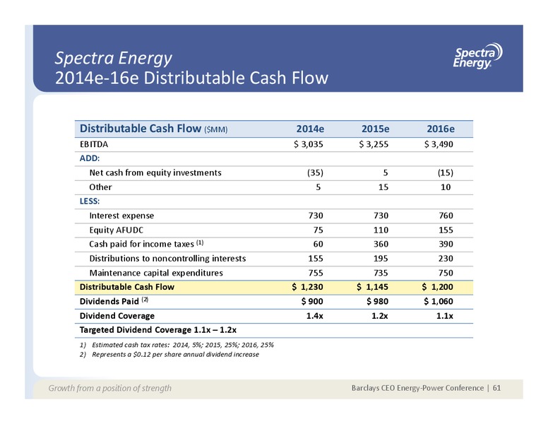Click Dividends Paid value $ 900
This screenshot has height=424, width=548.
(x=312, y=301)
